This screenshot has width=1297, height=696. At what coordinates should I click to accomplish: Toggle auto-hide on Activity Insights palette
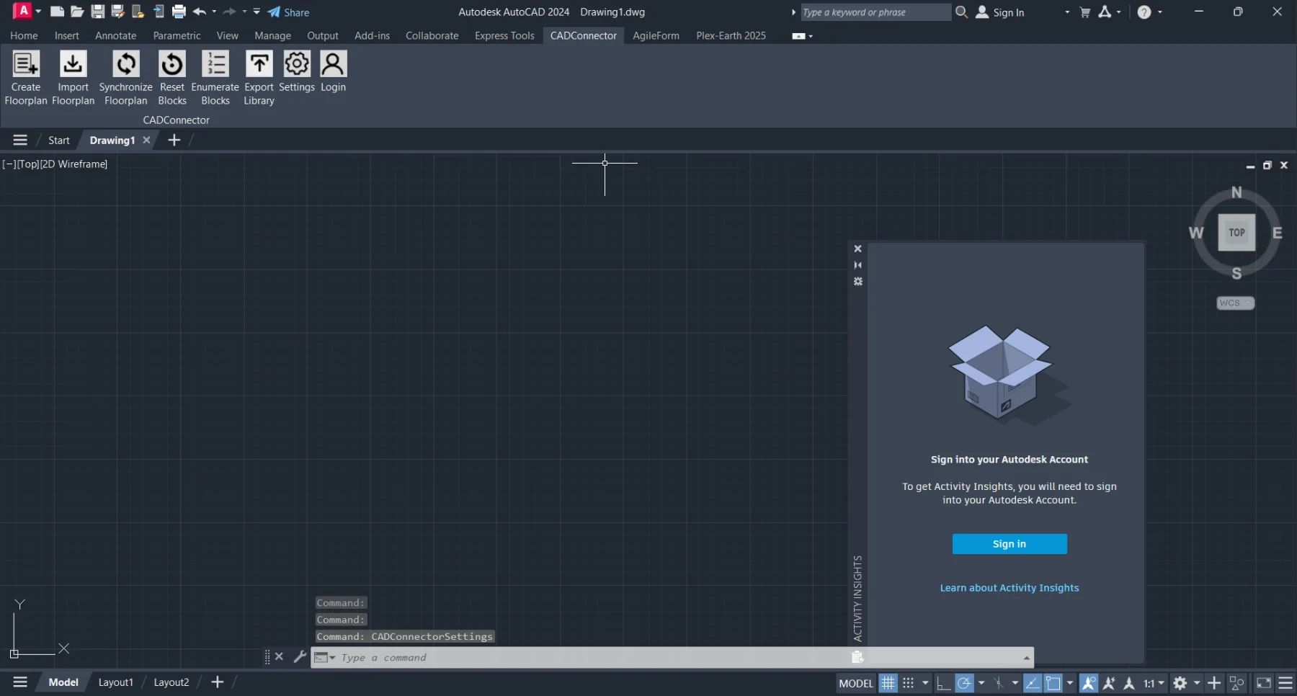coord(857,265)
